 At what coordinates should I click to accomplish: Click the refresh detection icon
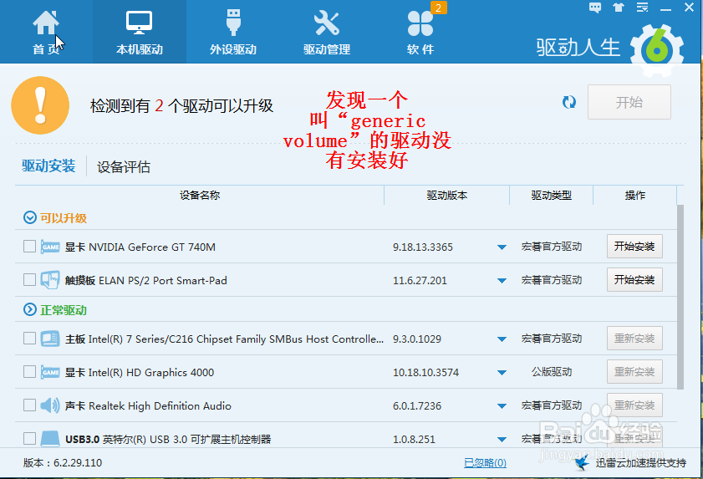[569, 102]
